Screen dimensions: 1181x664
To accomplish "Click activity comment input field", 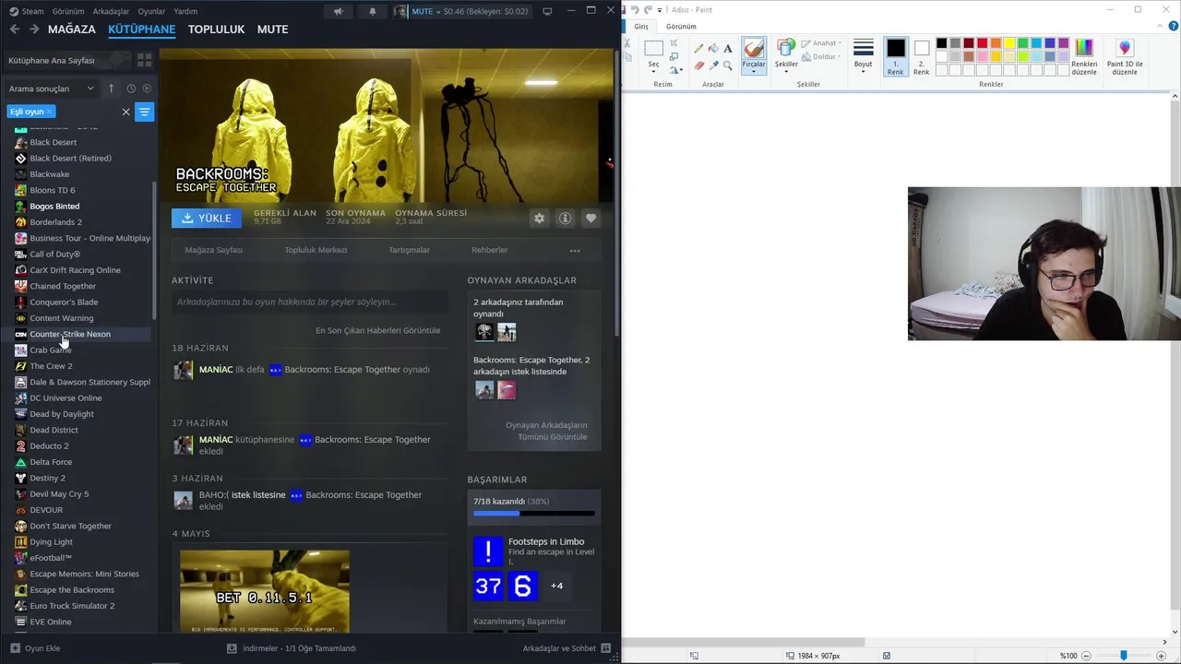I will pyautogui.click(x=309, y=302).
